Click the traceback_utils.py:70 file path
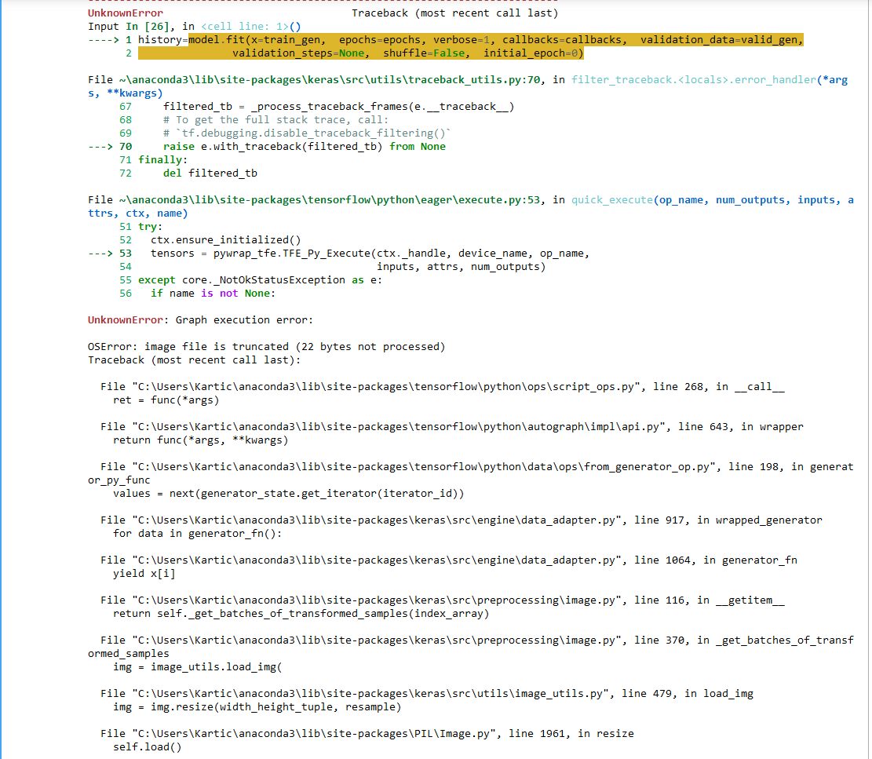 click(x=329, y=79)
